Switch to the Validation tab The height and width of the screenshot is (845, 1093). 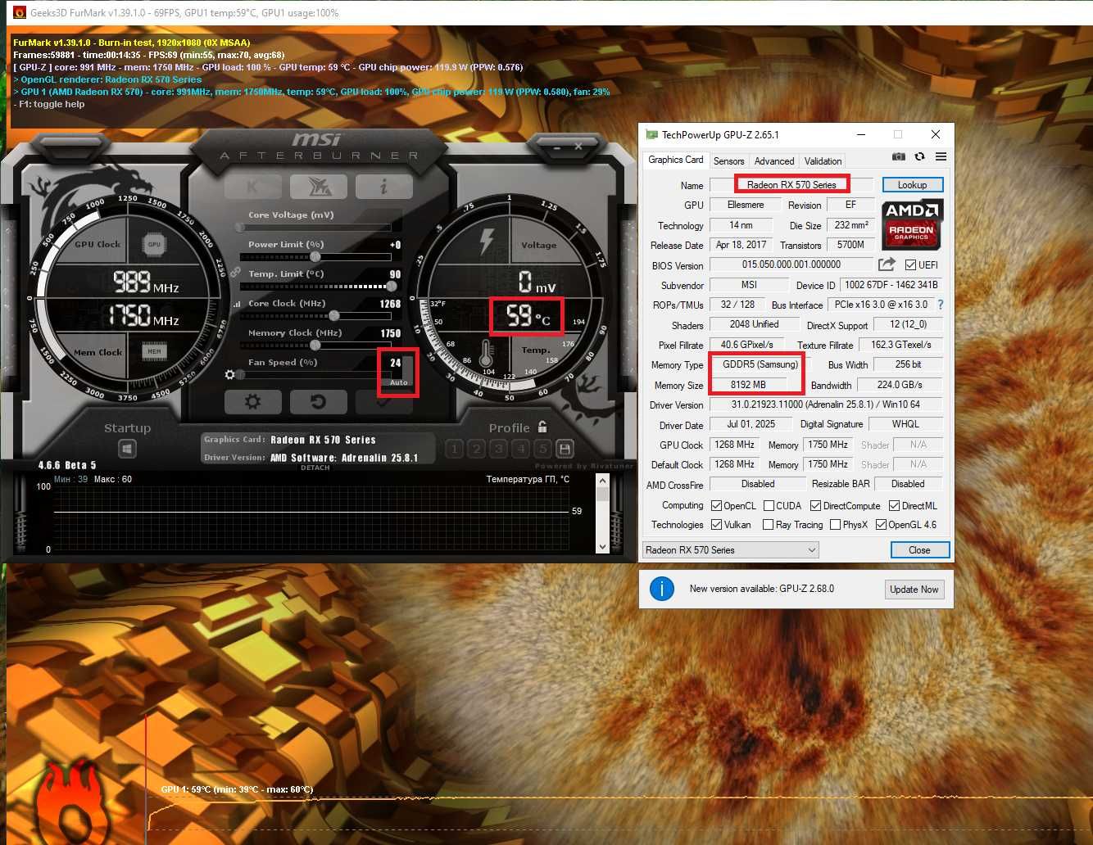point(823,161)
